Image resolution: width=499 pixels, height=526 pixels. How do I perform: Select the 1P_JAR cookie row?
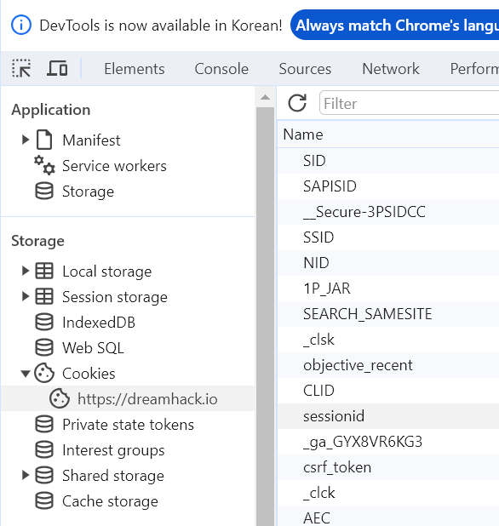coord(388,289)
